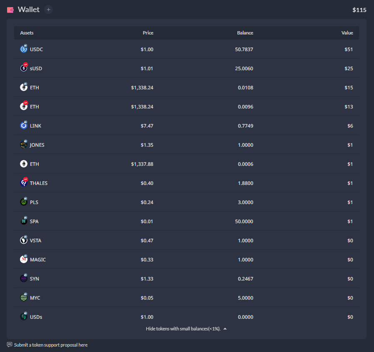
Task: Click sUSD balance 25.0060
Action: pos(244,69)
